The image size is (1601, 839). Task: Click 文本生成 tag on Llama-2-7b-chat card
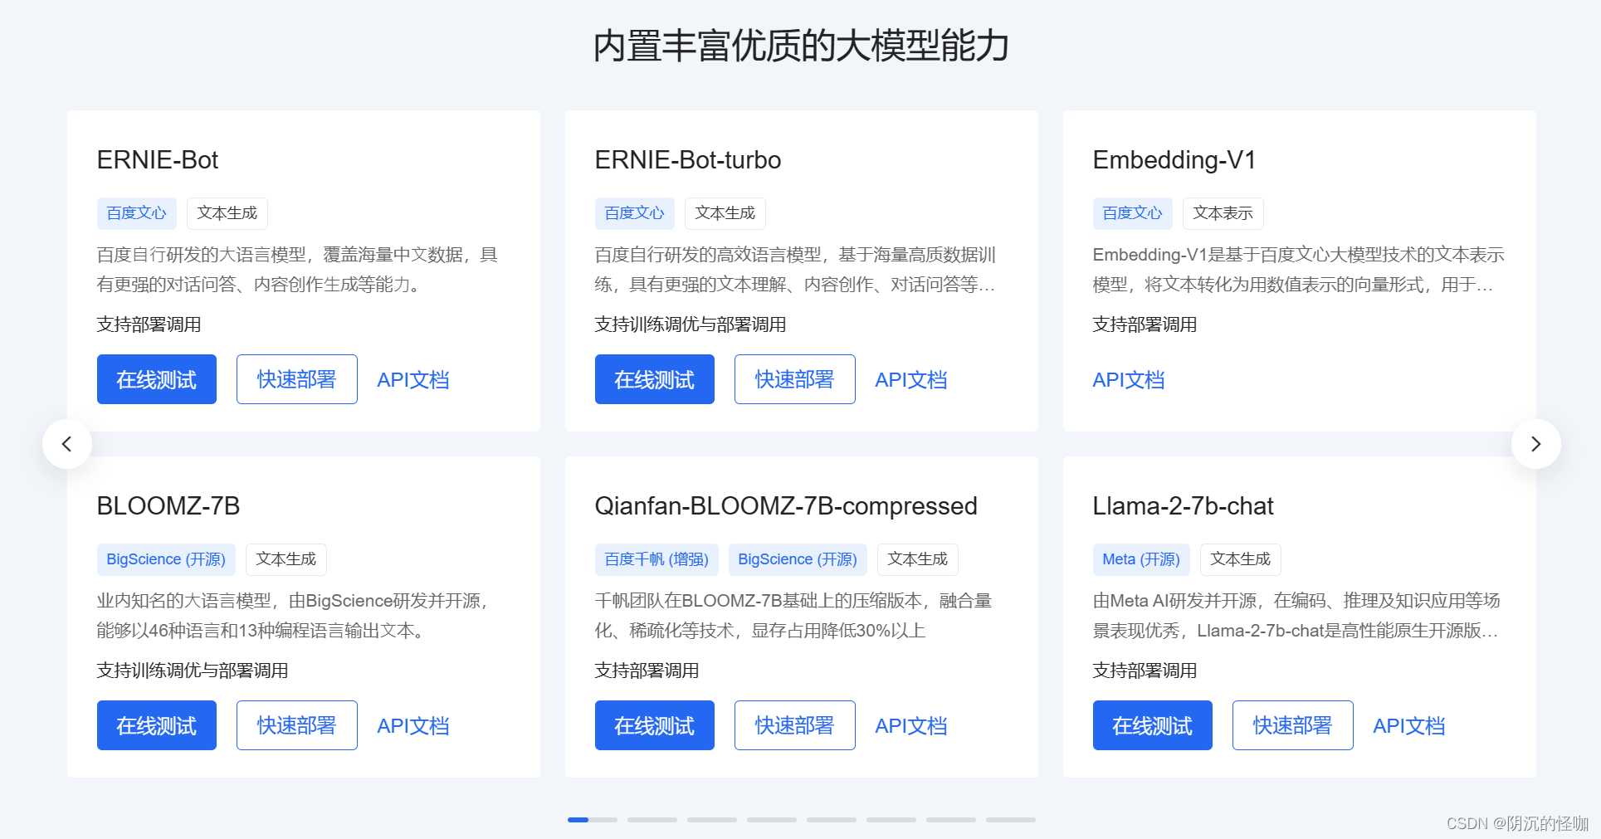click(x=1241, y=559)
